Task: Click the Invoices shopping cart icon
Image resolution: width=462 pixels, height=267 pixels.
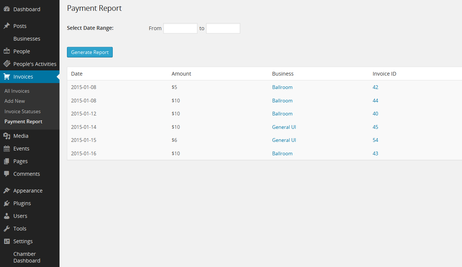Action: [x=7, y=77]
